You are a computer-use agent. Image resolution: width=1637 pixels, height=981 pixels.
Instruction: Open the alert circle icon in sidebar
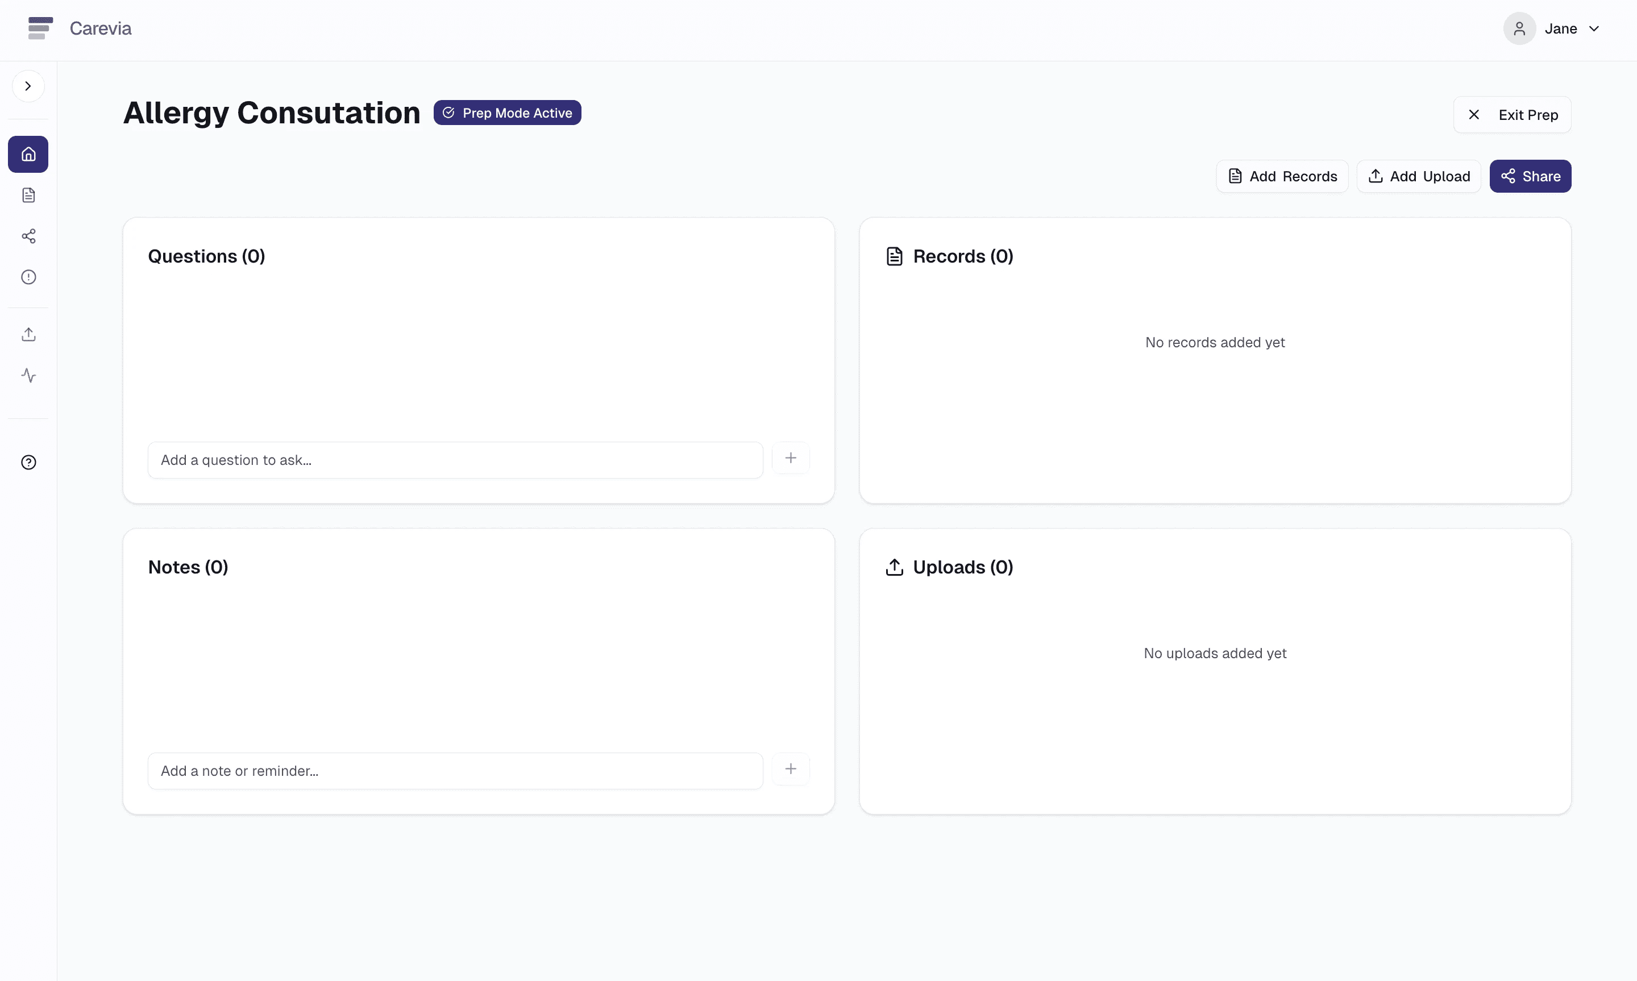tap(28, 277)
